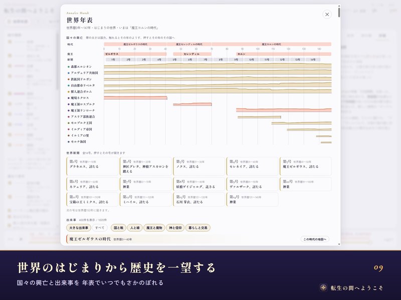Click the red power band for 魔王領リンローナ
This screenshot has width=401, height=300.
[284, 110]
